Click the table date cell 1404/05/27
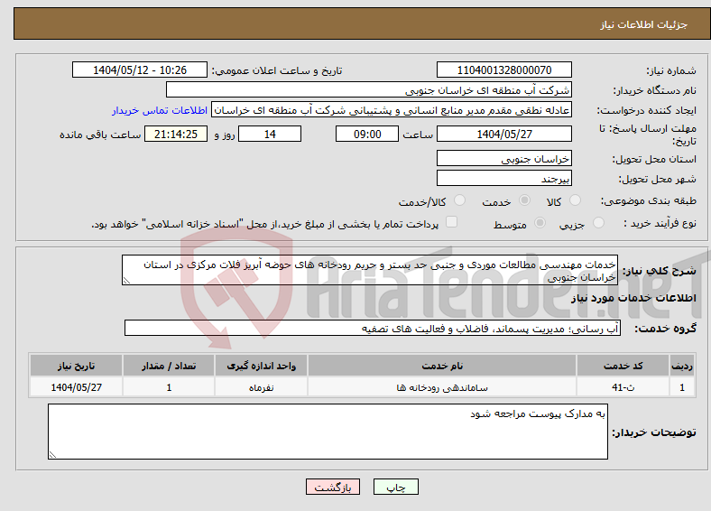This screenshot has height=511, width=711. click(76, 387)
